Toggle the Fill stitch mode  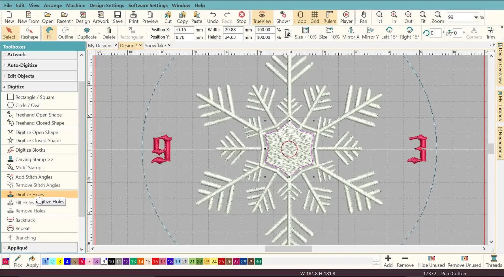pos(49,33)
